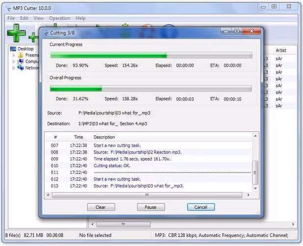This screenshot has height=246, width=303.
Task: Open the File menu
Action: pyautogui.click(x=11, y=18)
